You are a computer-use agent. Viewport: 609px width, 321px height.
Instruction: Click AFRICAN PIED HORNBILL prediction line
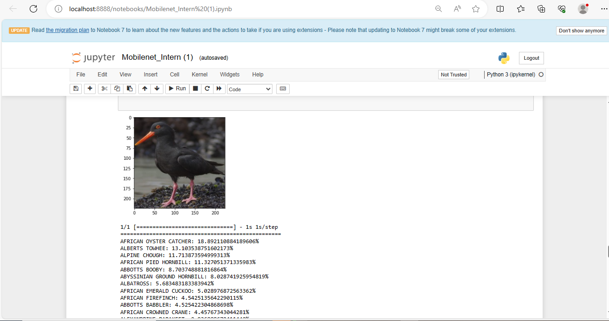coord(188,262)
